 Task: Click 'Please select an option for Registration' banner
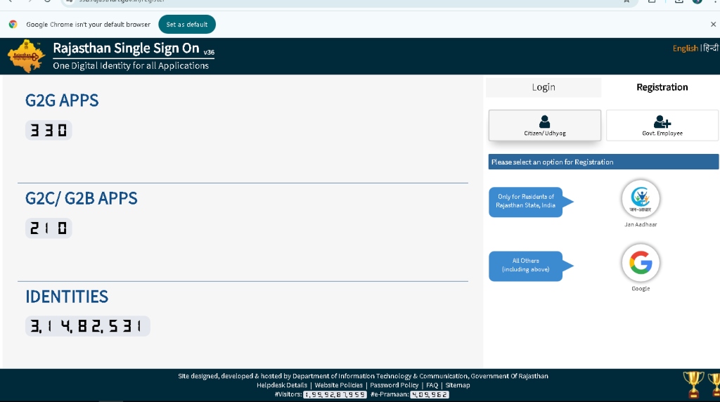click(603, 162)
